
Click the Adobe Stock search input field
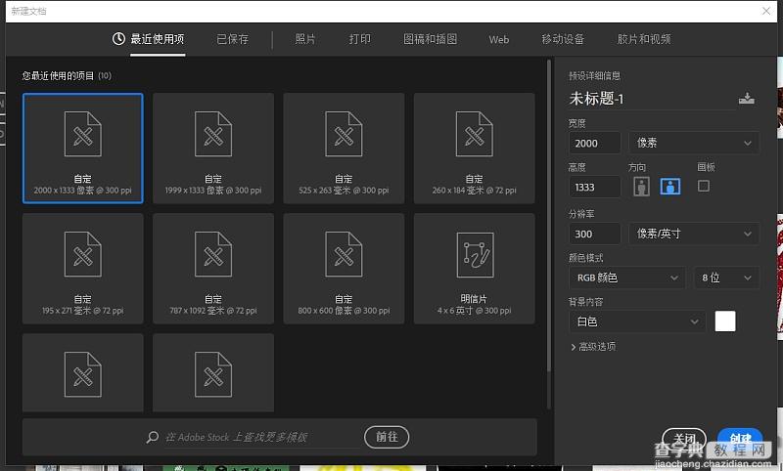coord(262,437)
